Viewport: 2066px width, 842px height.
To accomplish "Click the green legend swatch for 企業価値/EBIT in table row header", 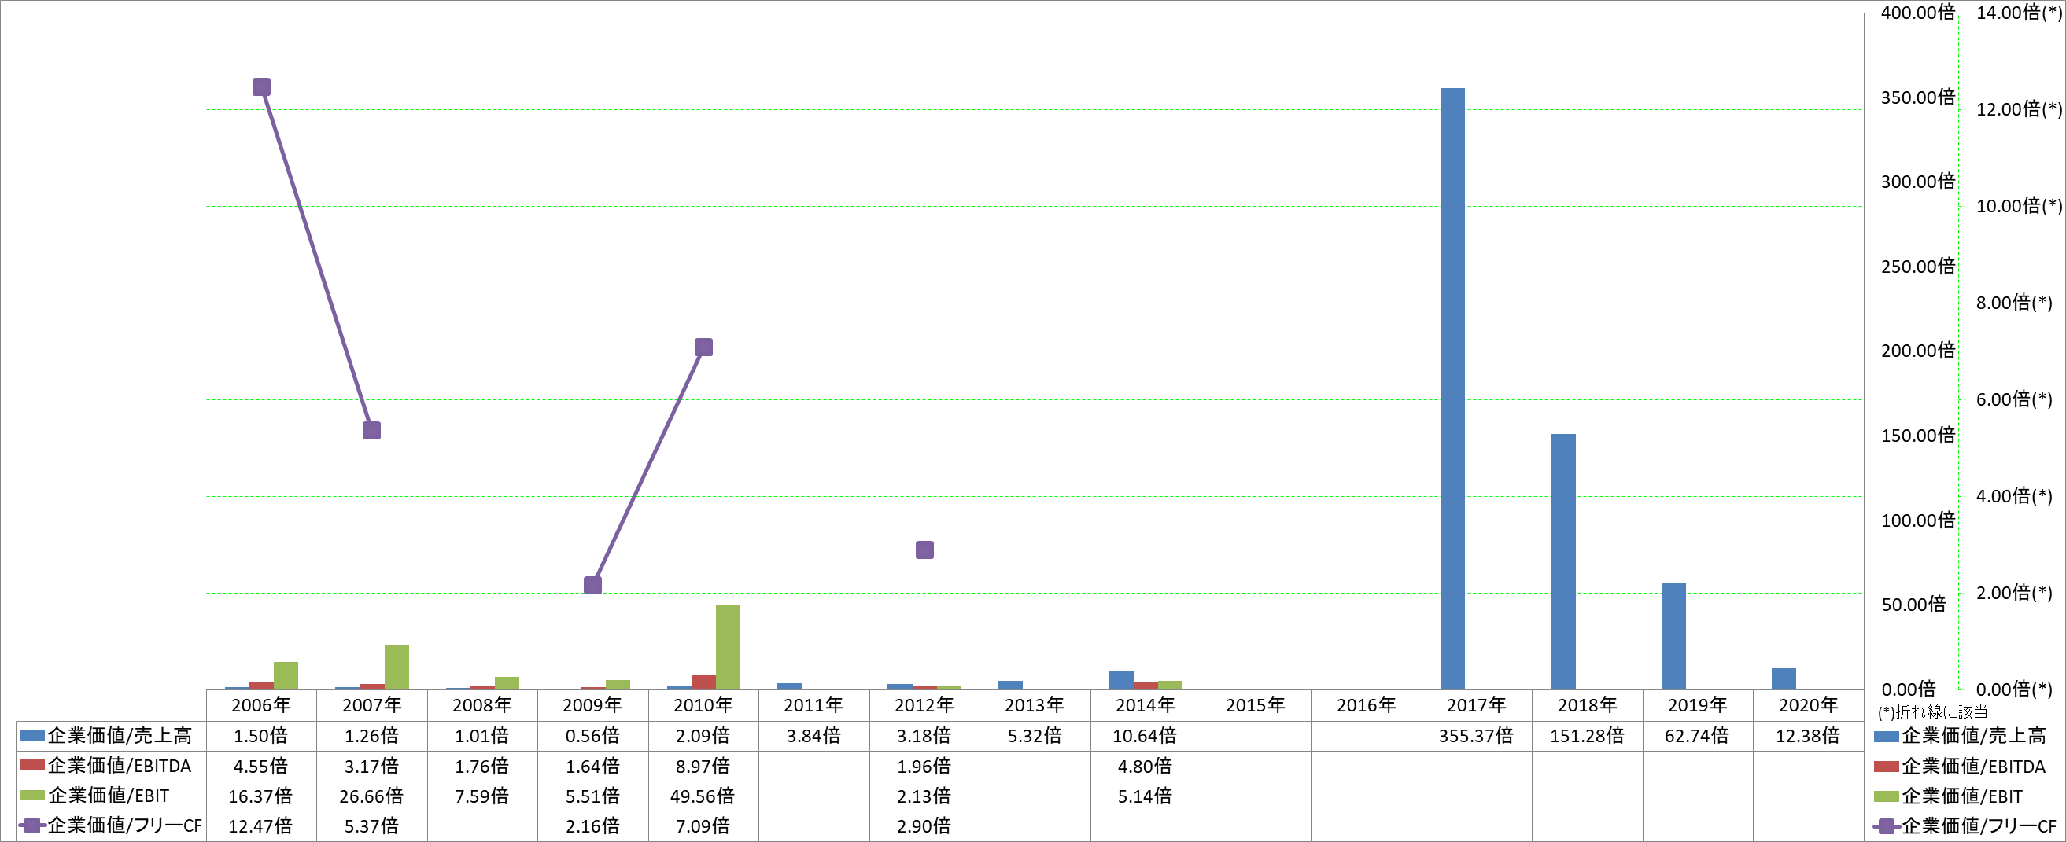I will (32, 796).
